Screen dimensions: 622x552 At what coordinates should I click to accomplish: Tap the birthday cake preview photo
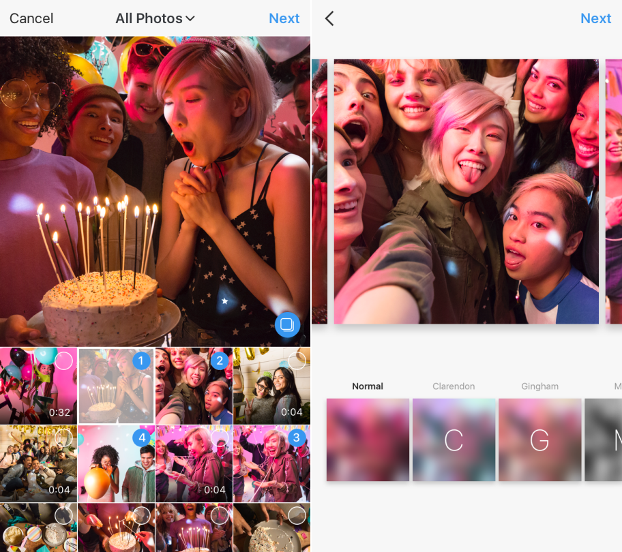(x=155, y=191)
